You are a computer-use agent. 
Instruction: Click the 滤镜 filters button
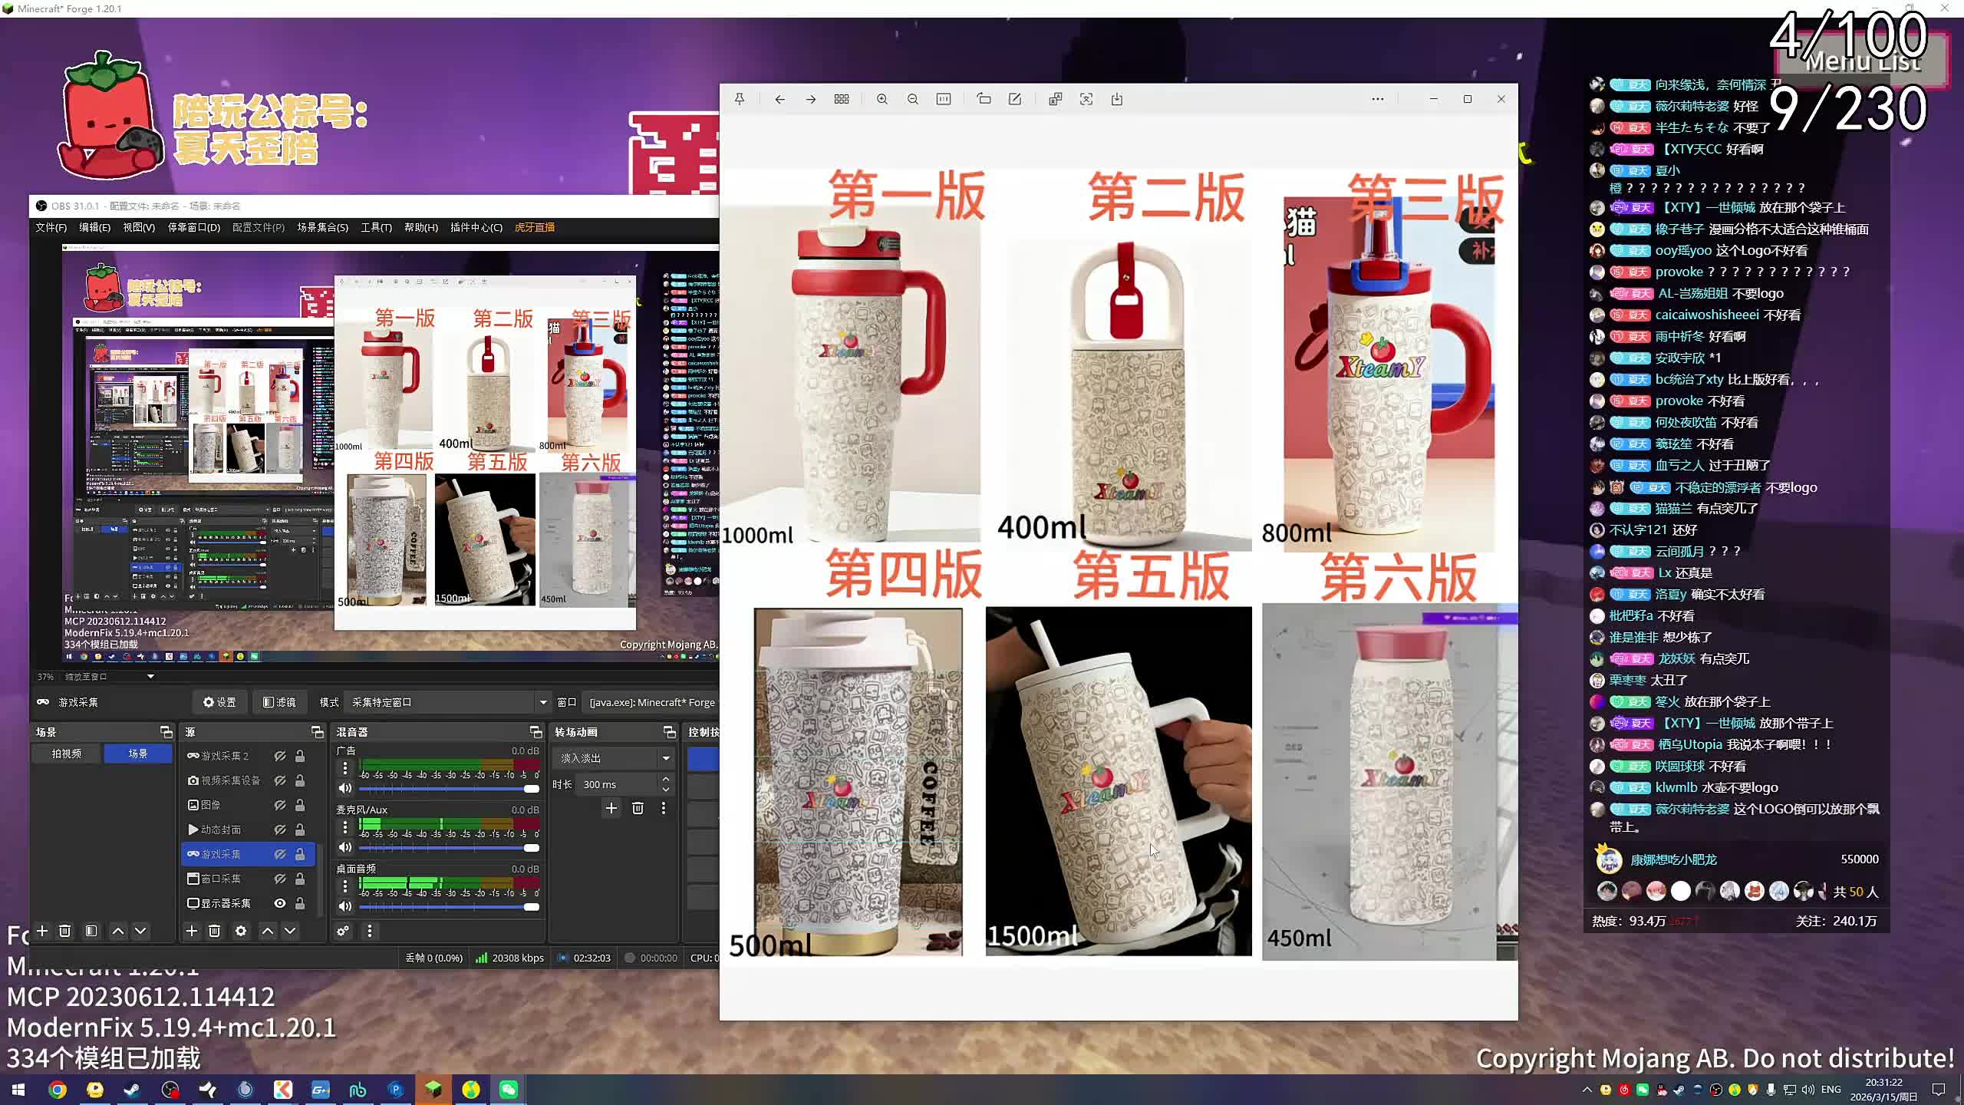pos(279,702)
